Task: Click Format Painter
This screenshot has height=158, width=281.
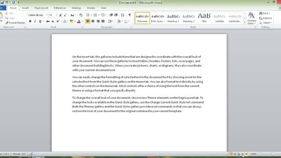Action: tap(15, 23)
